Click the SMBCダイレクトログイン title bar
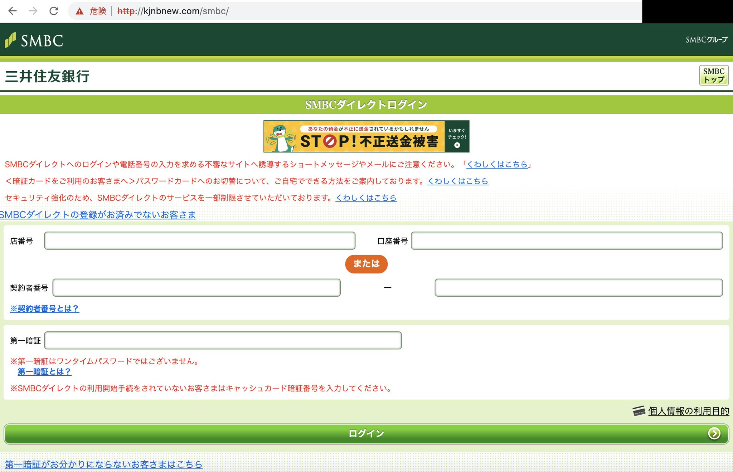Image resolution: width=733 pixels, height=472 pixels. click(x=366, y=104)
